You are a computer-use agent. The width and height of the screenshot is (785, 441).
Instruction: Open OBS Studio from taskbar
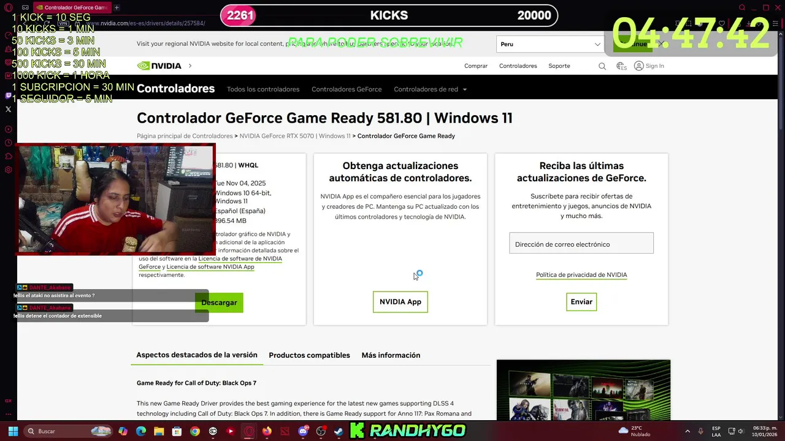tap(321, 431)
